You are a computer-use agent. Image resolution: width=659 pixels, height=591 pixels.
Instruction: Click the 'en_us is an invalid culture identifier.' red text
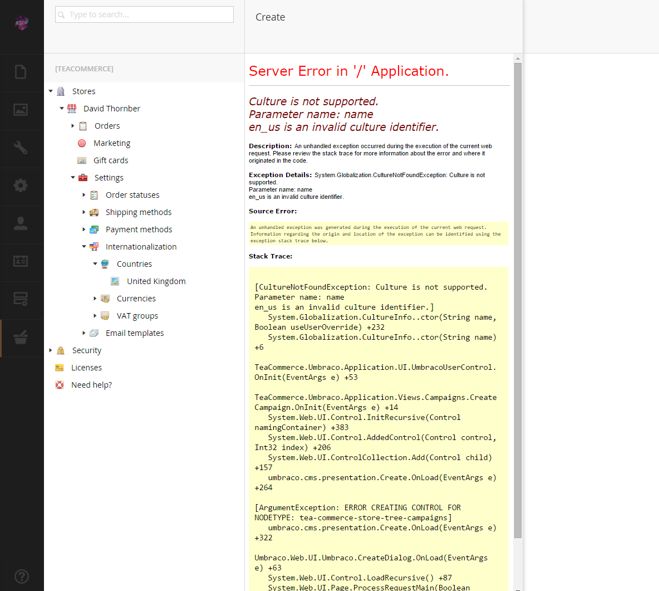pos(344,127)
